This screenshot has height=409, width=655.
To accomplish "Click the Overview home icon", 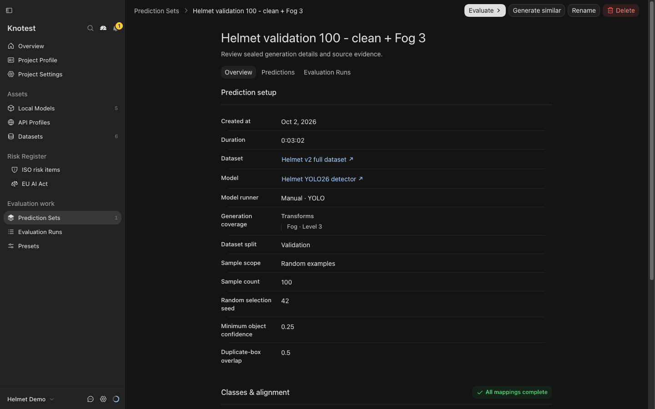I will coord(11,46).
